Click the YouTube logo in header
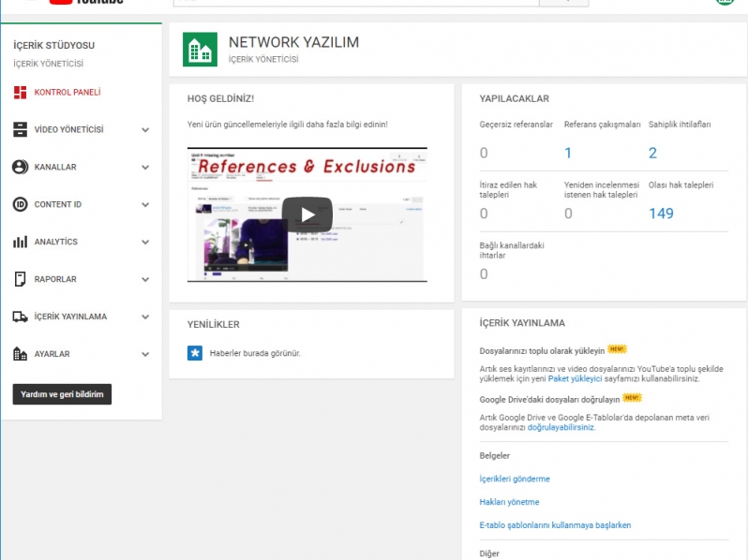 pyautogui.click(x=86, y=2)
